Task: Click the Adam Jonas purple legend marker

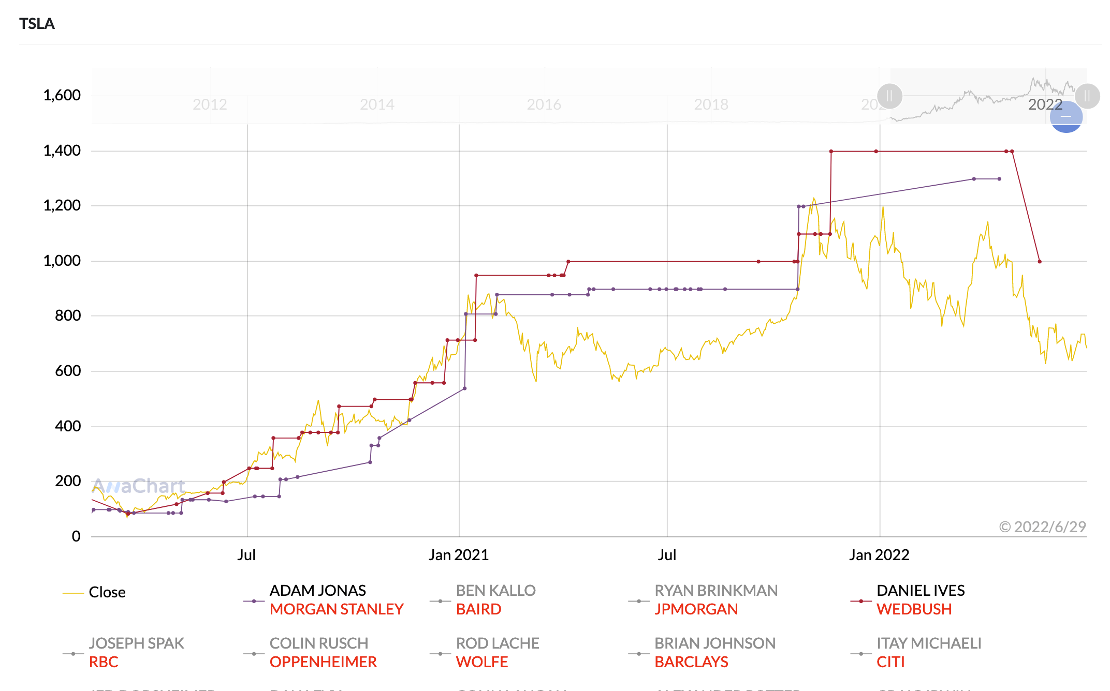Action: click(254, 601)
